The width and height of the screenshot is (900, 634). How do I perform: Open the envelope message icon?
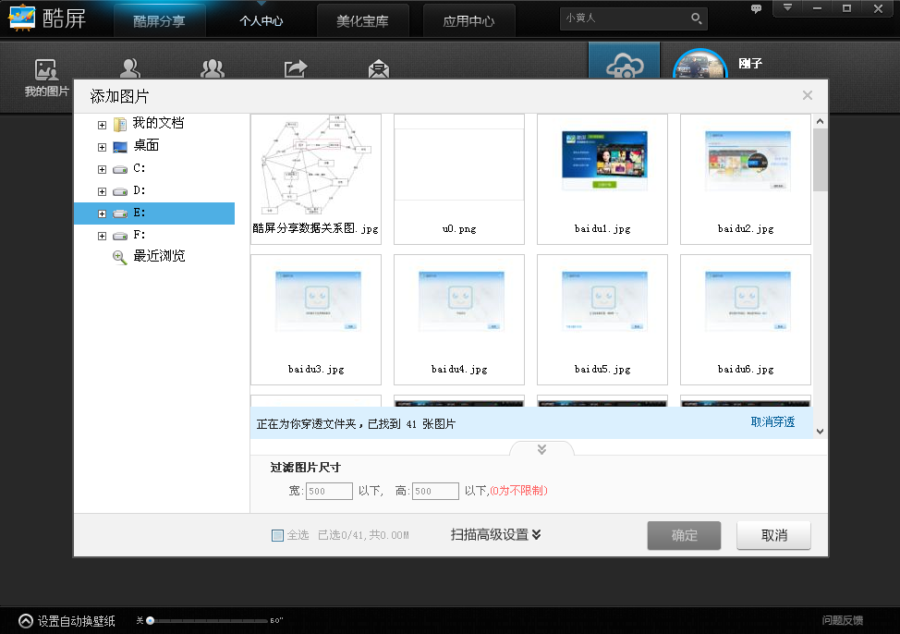[378, 69]
